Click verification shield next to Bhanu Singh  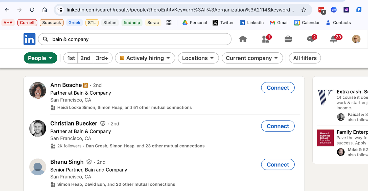click(89, 162)
